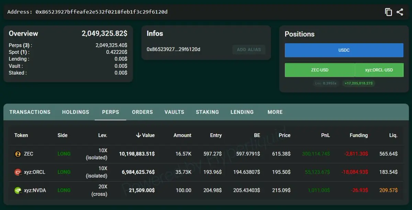The height and width of the screenshot is (210, 412).
Task: Select the xyz:ORCL-USD position block
Action: point(379,70)
